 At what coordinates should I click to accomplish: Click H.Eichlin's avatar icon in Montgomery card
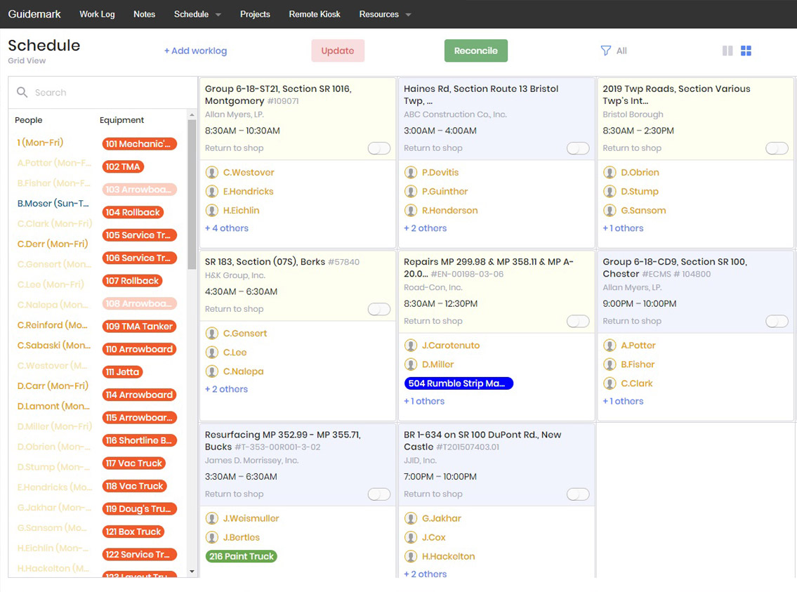click(211, 211)
